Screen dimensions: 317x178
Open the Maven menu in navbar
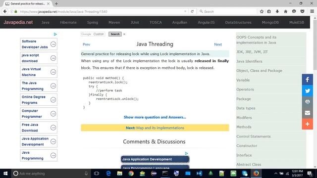(114, 22)
